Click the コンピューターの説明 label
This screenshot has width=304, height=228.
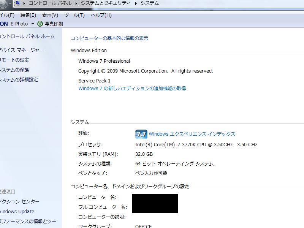click(x=102, y=217)
